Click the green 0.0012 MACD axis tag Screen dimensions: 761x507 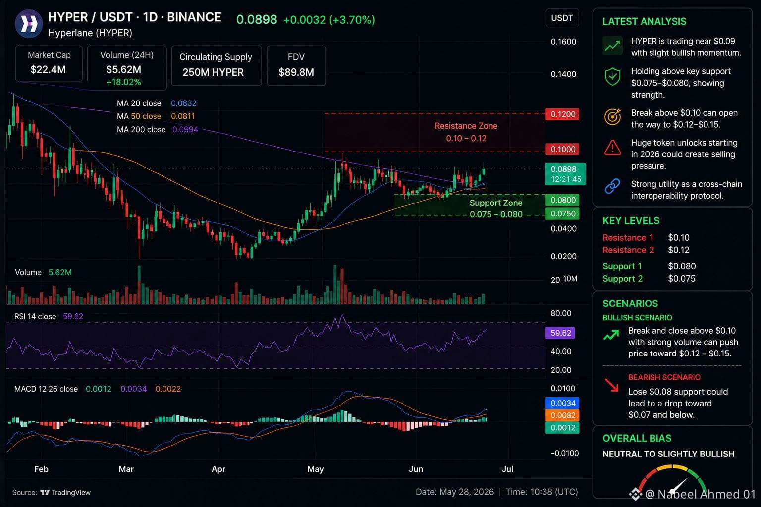[x=562, y=428]
